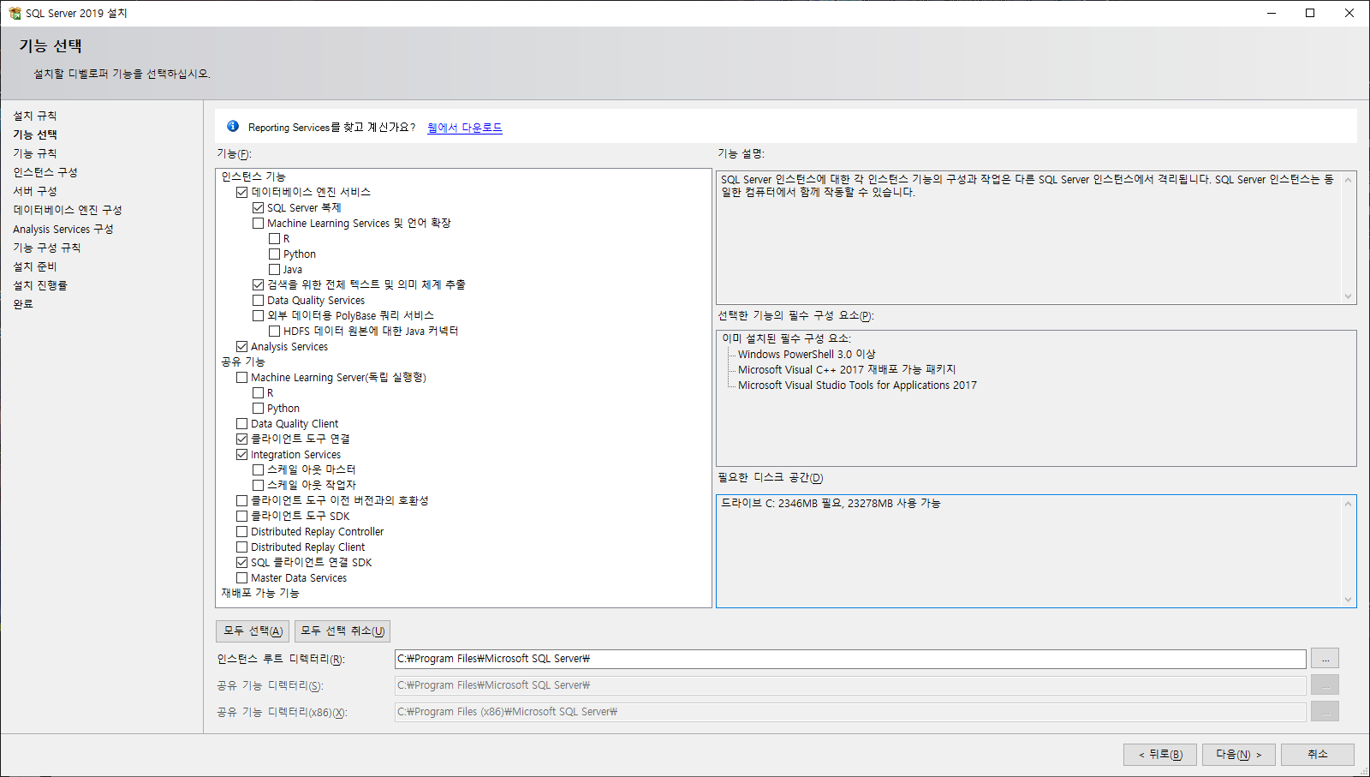This screenshot has height=777, width=1370.
Task: Select 공유 기능 tree heading
Action: point(243,362)
